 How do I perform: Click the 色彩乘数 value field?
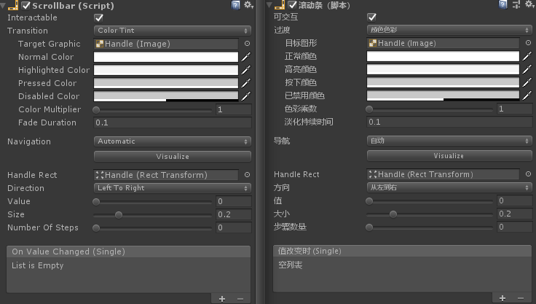click(514, 109)
